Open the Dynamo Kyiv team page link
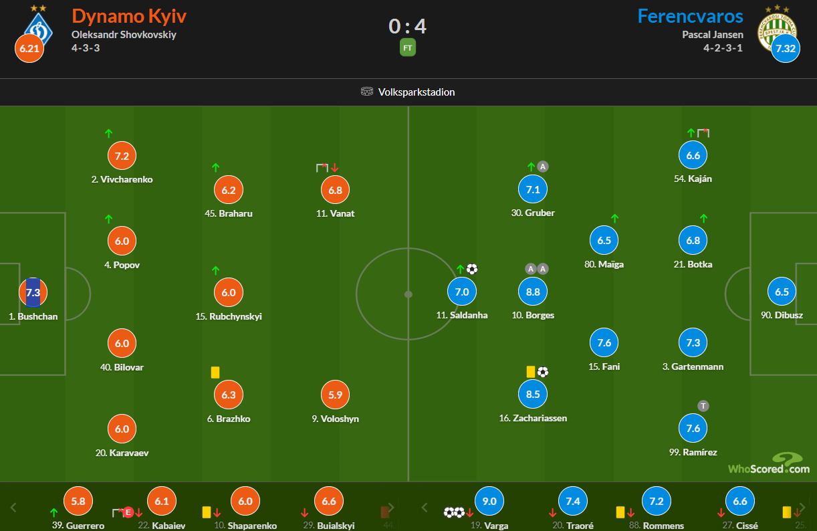The height and width of the screenshot is (531, 817). tap(129, 15)
